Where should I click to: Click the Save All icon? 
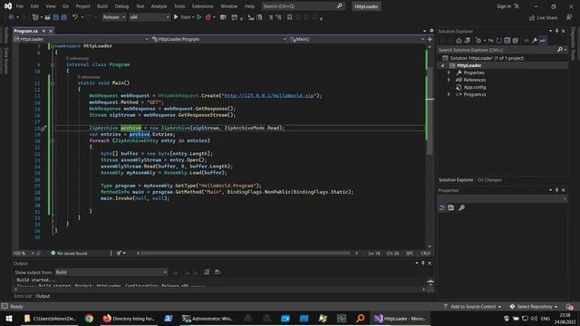[64, 17]
